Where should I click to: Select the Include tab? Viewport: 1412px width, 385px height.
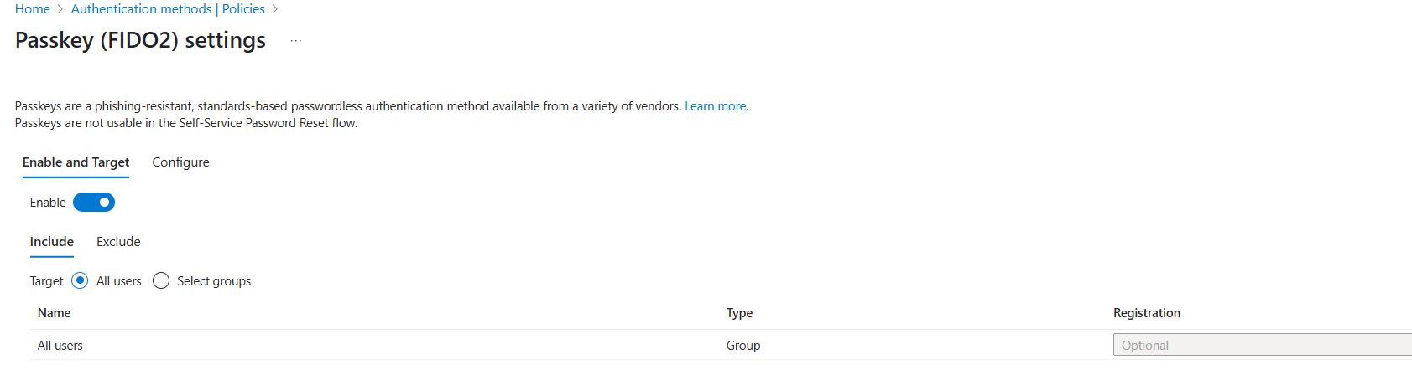(52, 242)
